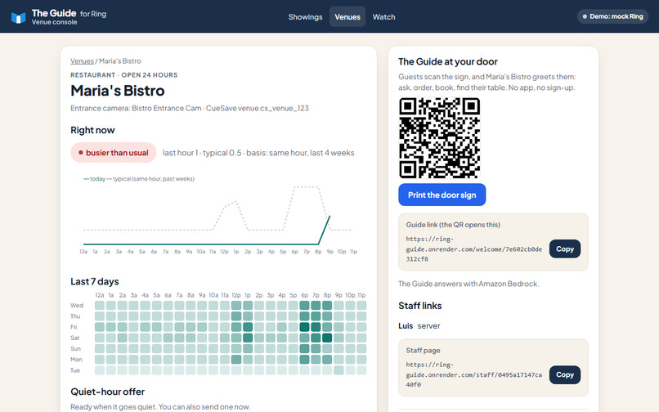The width and height of the screenshot is (659, 412).
Task: Click The Guide book logo icon
Action: tap(19, 17)
